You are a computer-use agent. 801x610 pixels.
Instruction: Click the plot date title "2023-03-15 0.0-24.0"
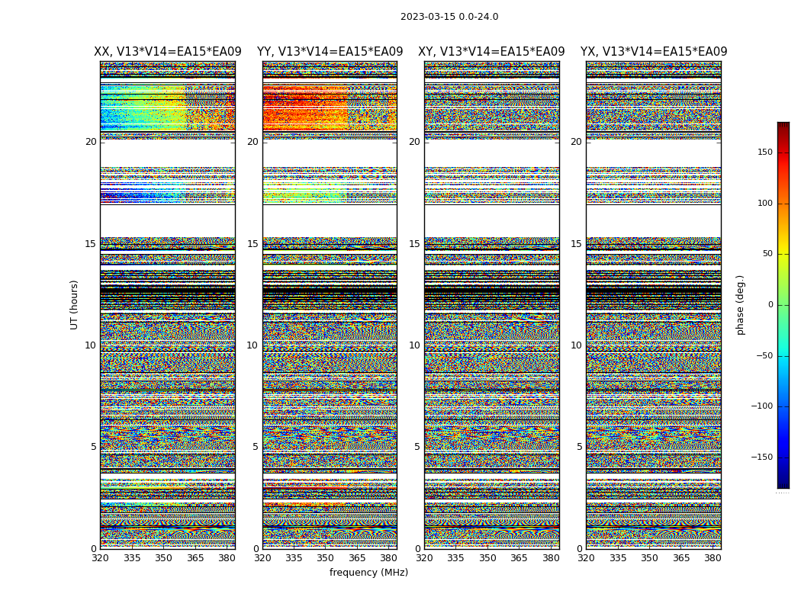pos(449,16)
